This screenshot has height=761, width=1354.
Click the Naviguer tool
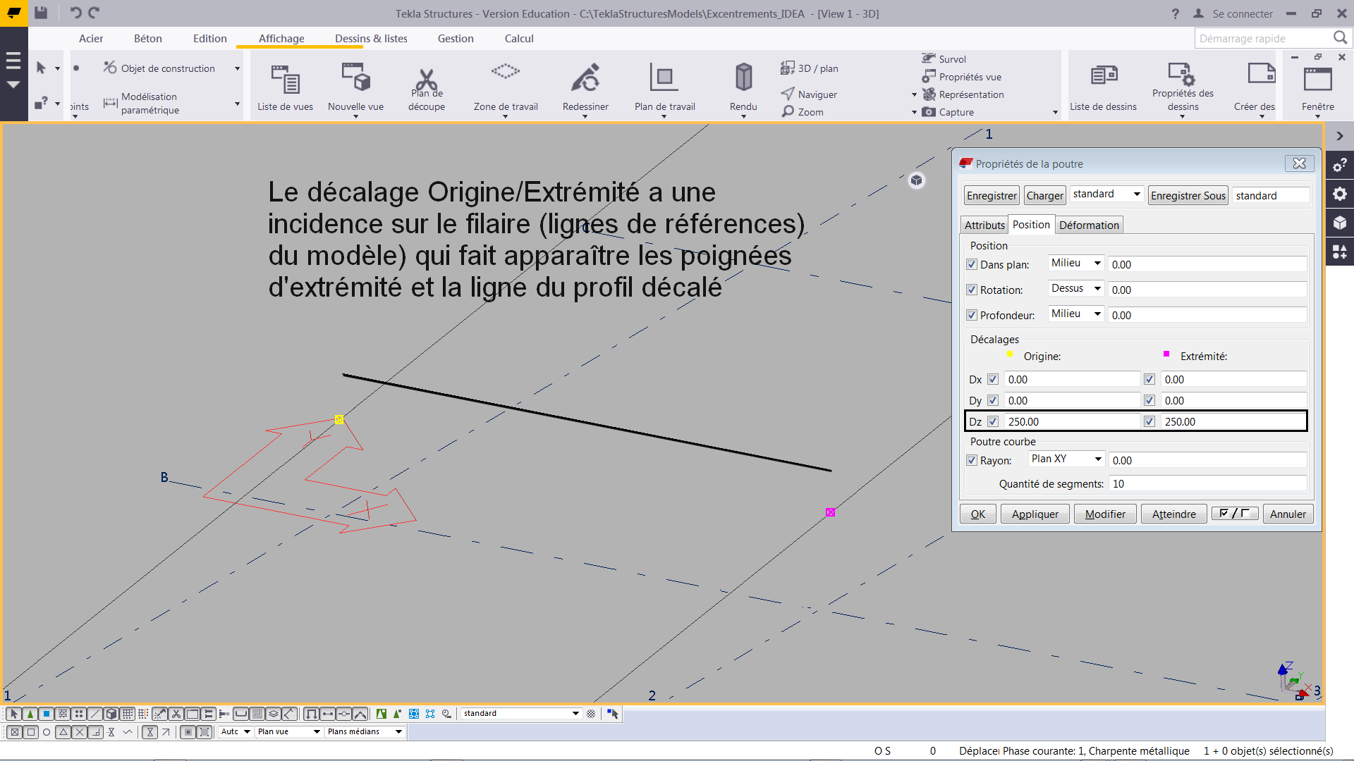click(x=810, y=94)
